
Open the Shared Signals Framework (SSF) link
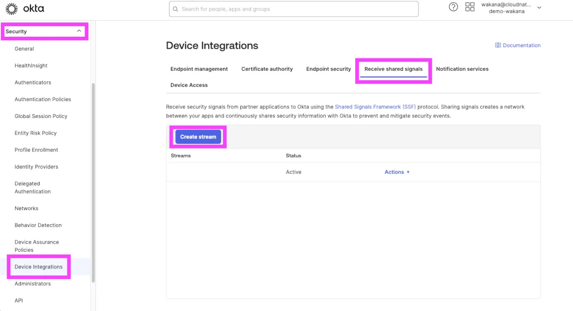tap(375, 107)
